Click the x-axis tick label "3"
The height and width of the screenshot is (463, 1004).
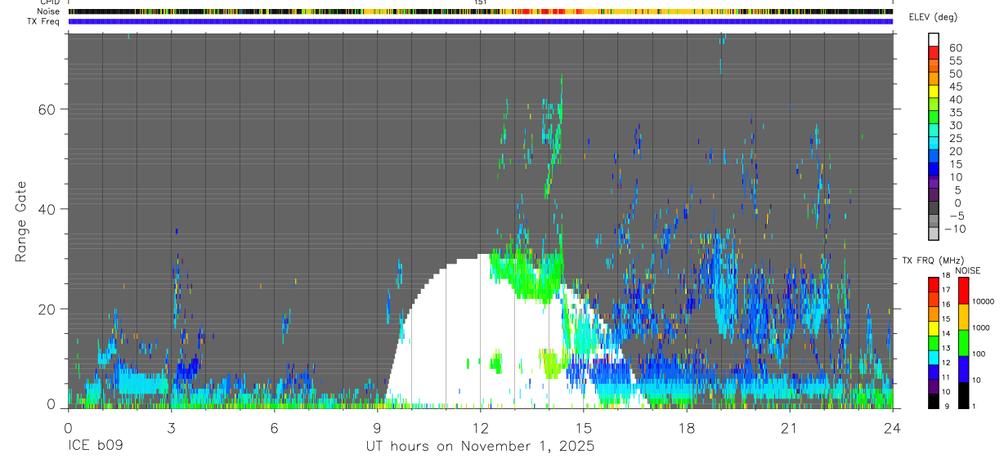[x=171, y=427]
